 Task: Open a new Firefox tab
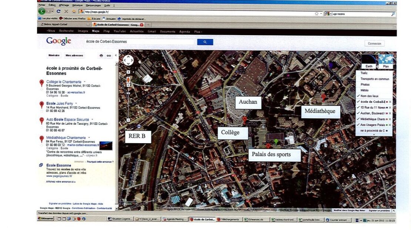pos(148,25)
